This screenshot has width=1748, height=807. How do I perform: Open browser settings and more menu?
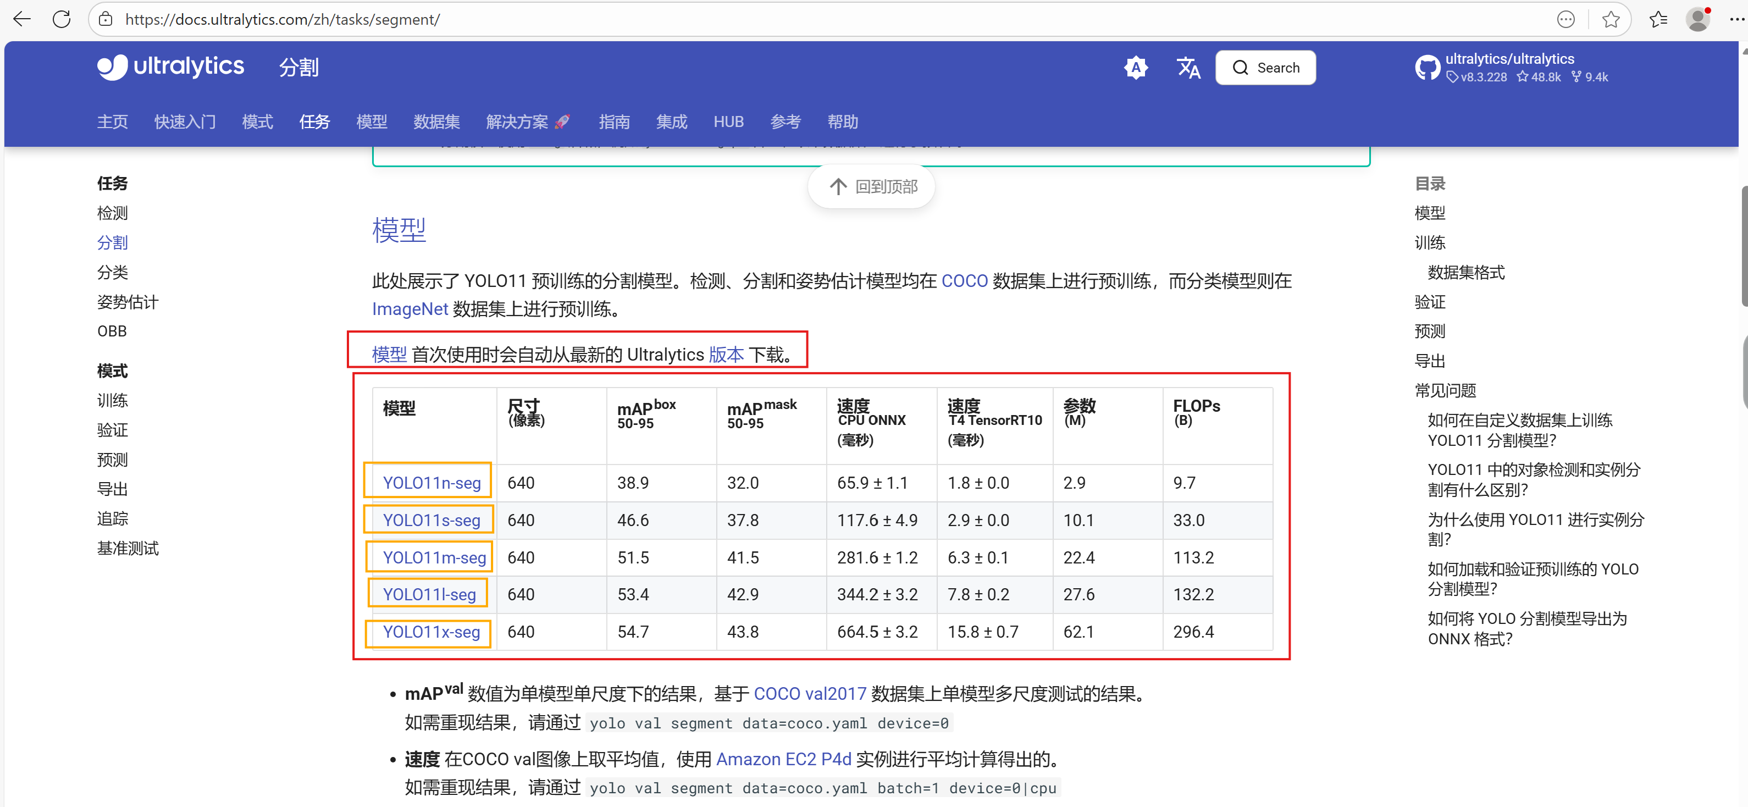(1736, 20)
